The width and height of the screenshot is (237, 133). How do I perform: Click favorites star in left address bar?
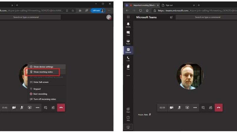(73, 11)
